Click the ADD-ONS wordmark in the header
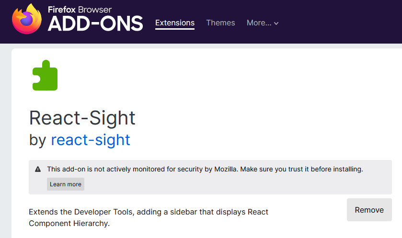 coord(95,23)
